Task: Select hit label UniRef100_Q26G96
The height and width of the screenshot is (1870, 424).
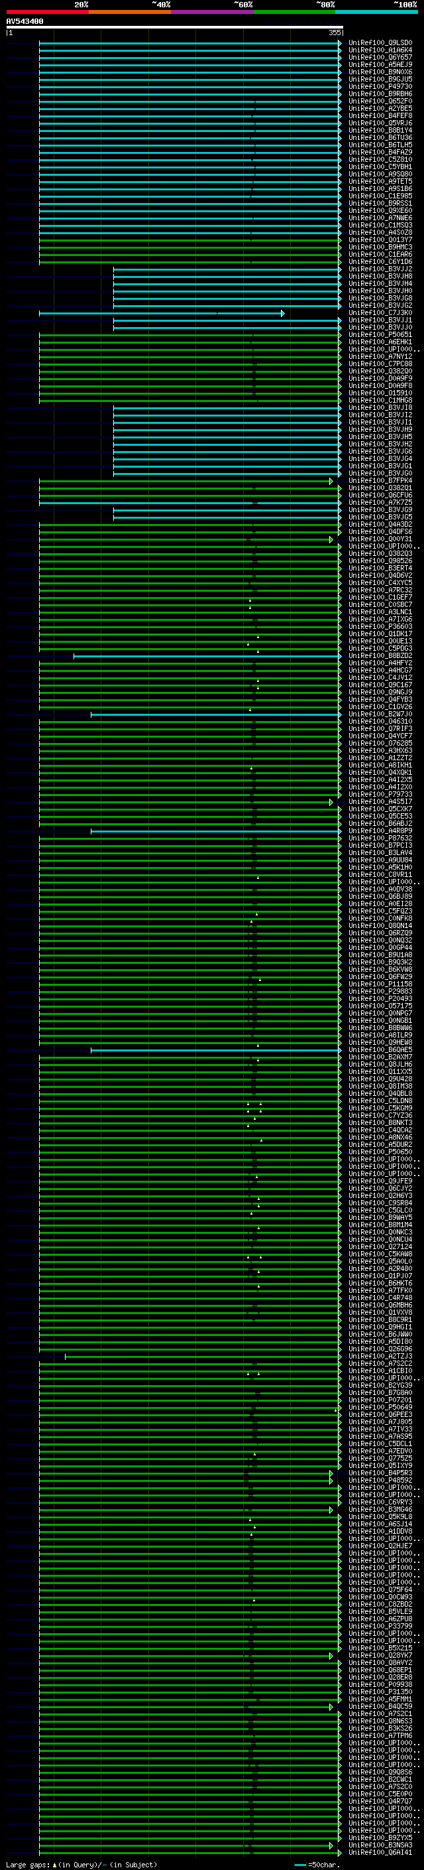Action: click(x=380, y=1349)
